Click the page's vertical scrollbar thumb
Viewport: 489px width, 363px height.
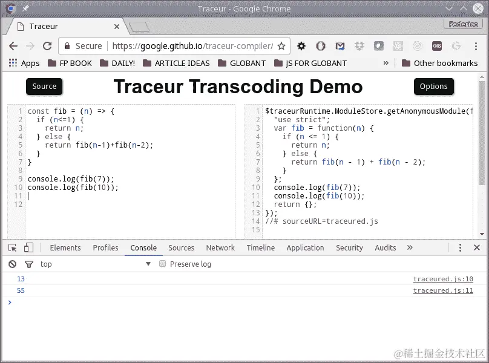tap(482, 133)
